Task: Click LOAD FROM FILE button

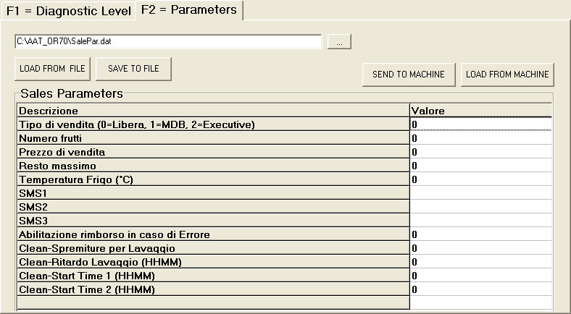Action: [52, 69]
